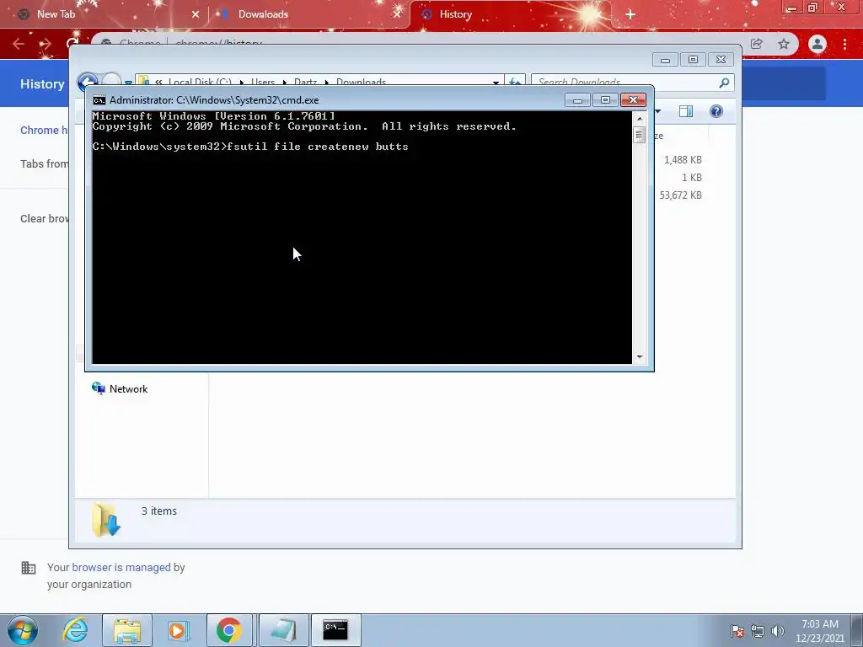Open the browser is managed link
This screenshot has height=647, width=863.
(121, 567)
